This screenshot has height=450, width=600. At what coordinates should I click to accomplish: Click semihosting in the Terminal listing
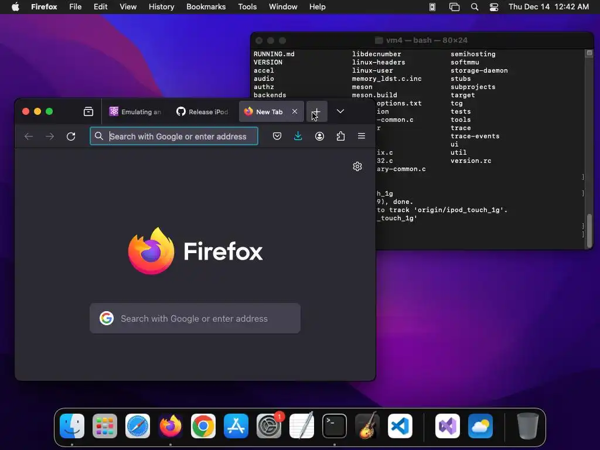(473, 54)
